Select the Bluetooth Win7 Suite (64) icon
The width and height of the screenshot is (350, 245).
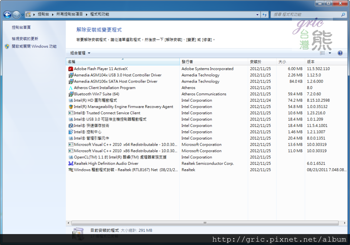[71, 94]
